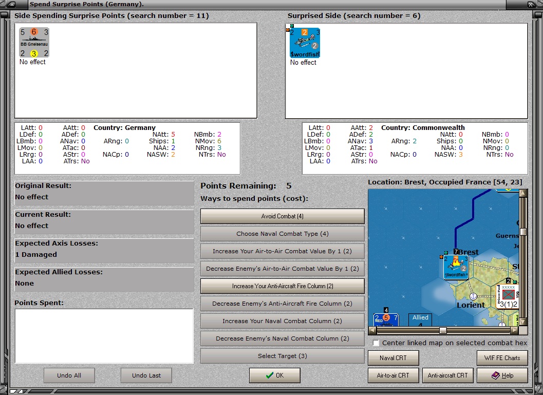543x395 pixels.
Task: Click the window system menu icon in title bar
Action: pyautogui.click(x=11, y=5)
